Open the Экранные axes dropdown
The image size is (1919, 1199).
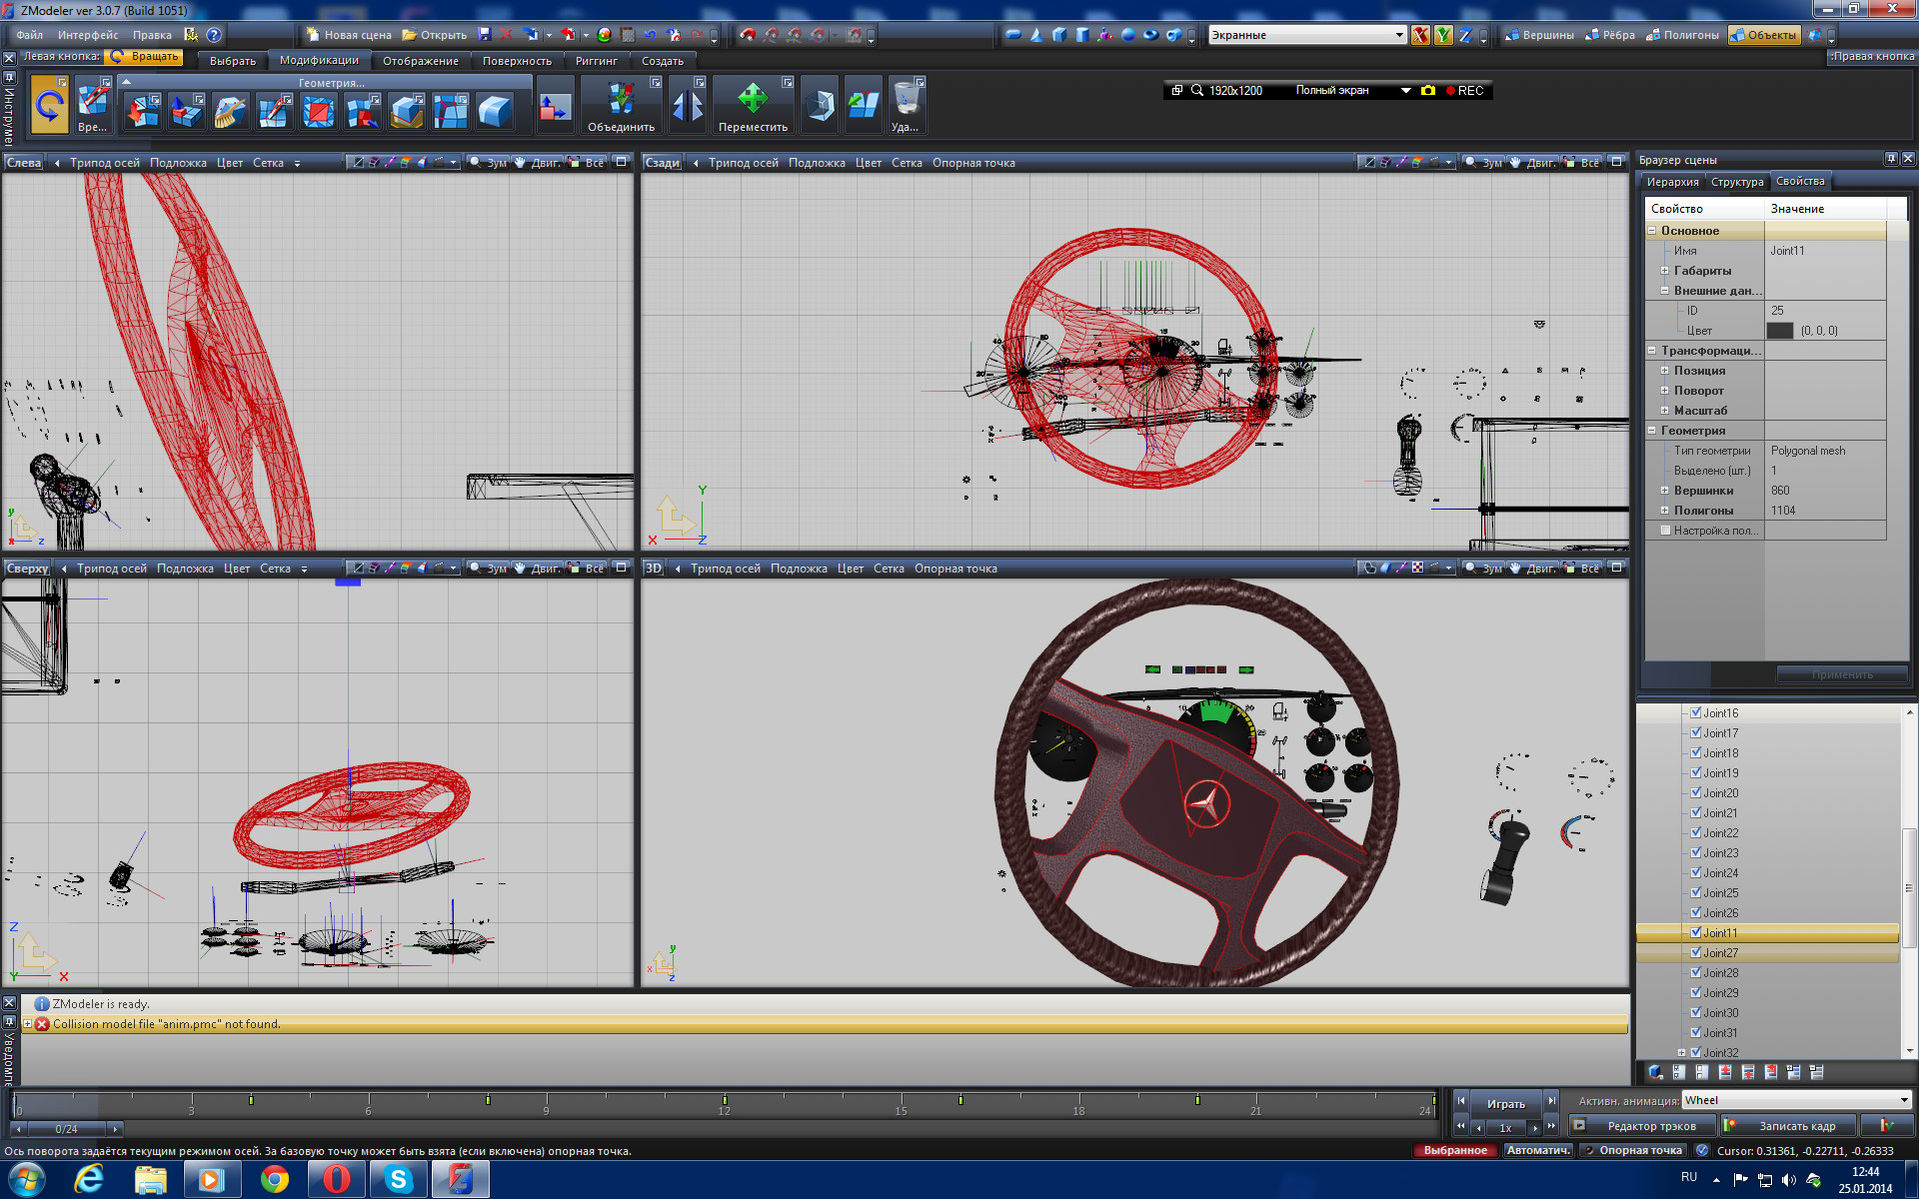[1398, 35]
